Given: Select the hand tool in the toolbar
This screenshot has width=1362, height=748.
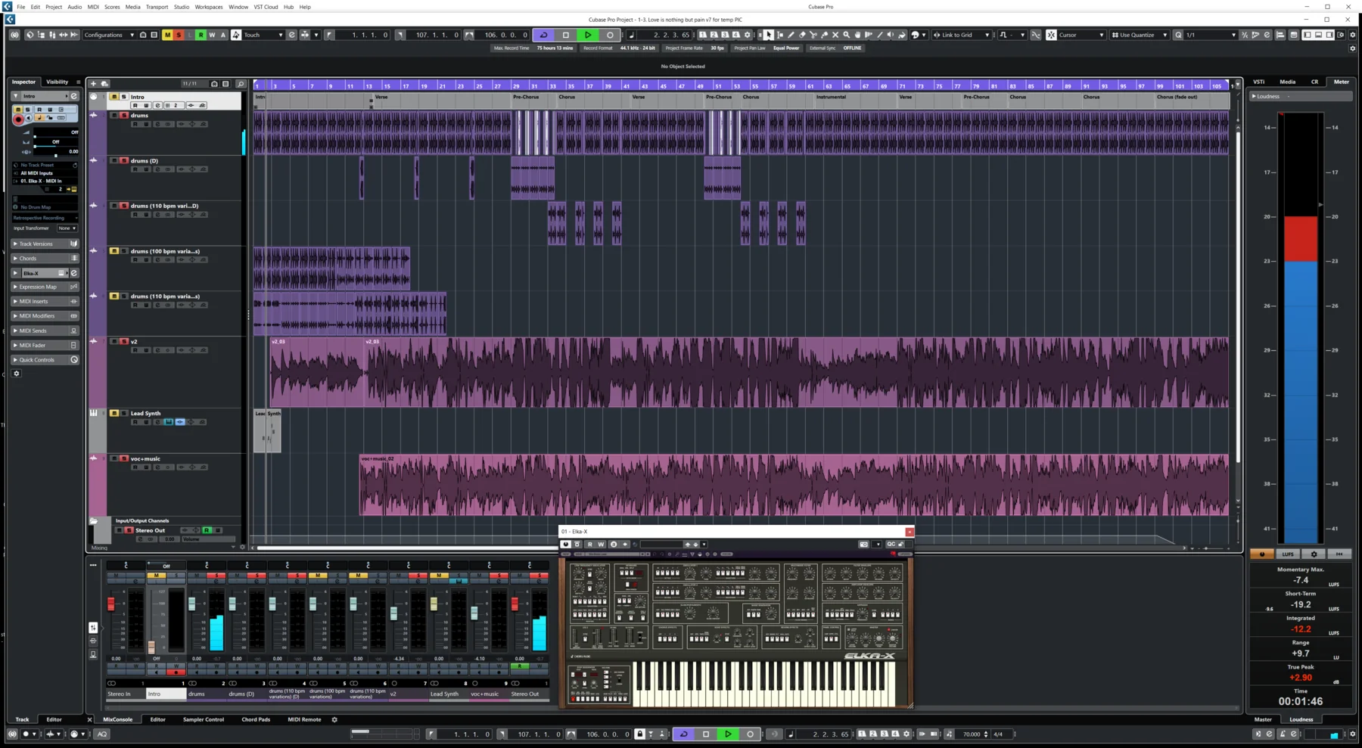Looking at the screenshot, I should pos(857,35).
